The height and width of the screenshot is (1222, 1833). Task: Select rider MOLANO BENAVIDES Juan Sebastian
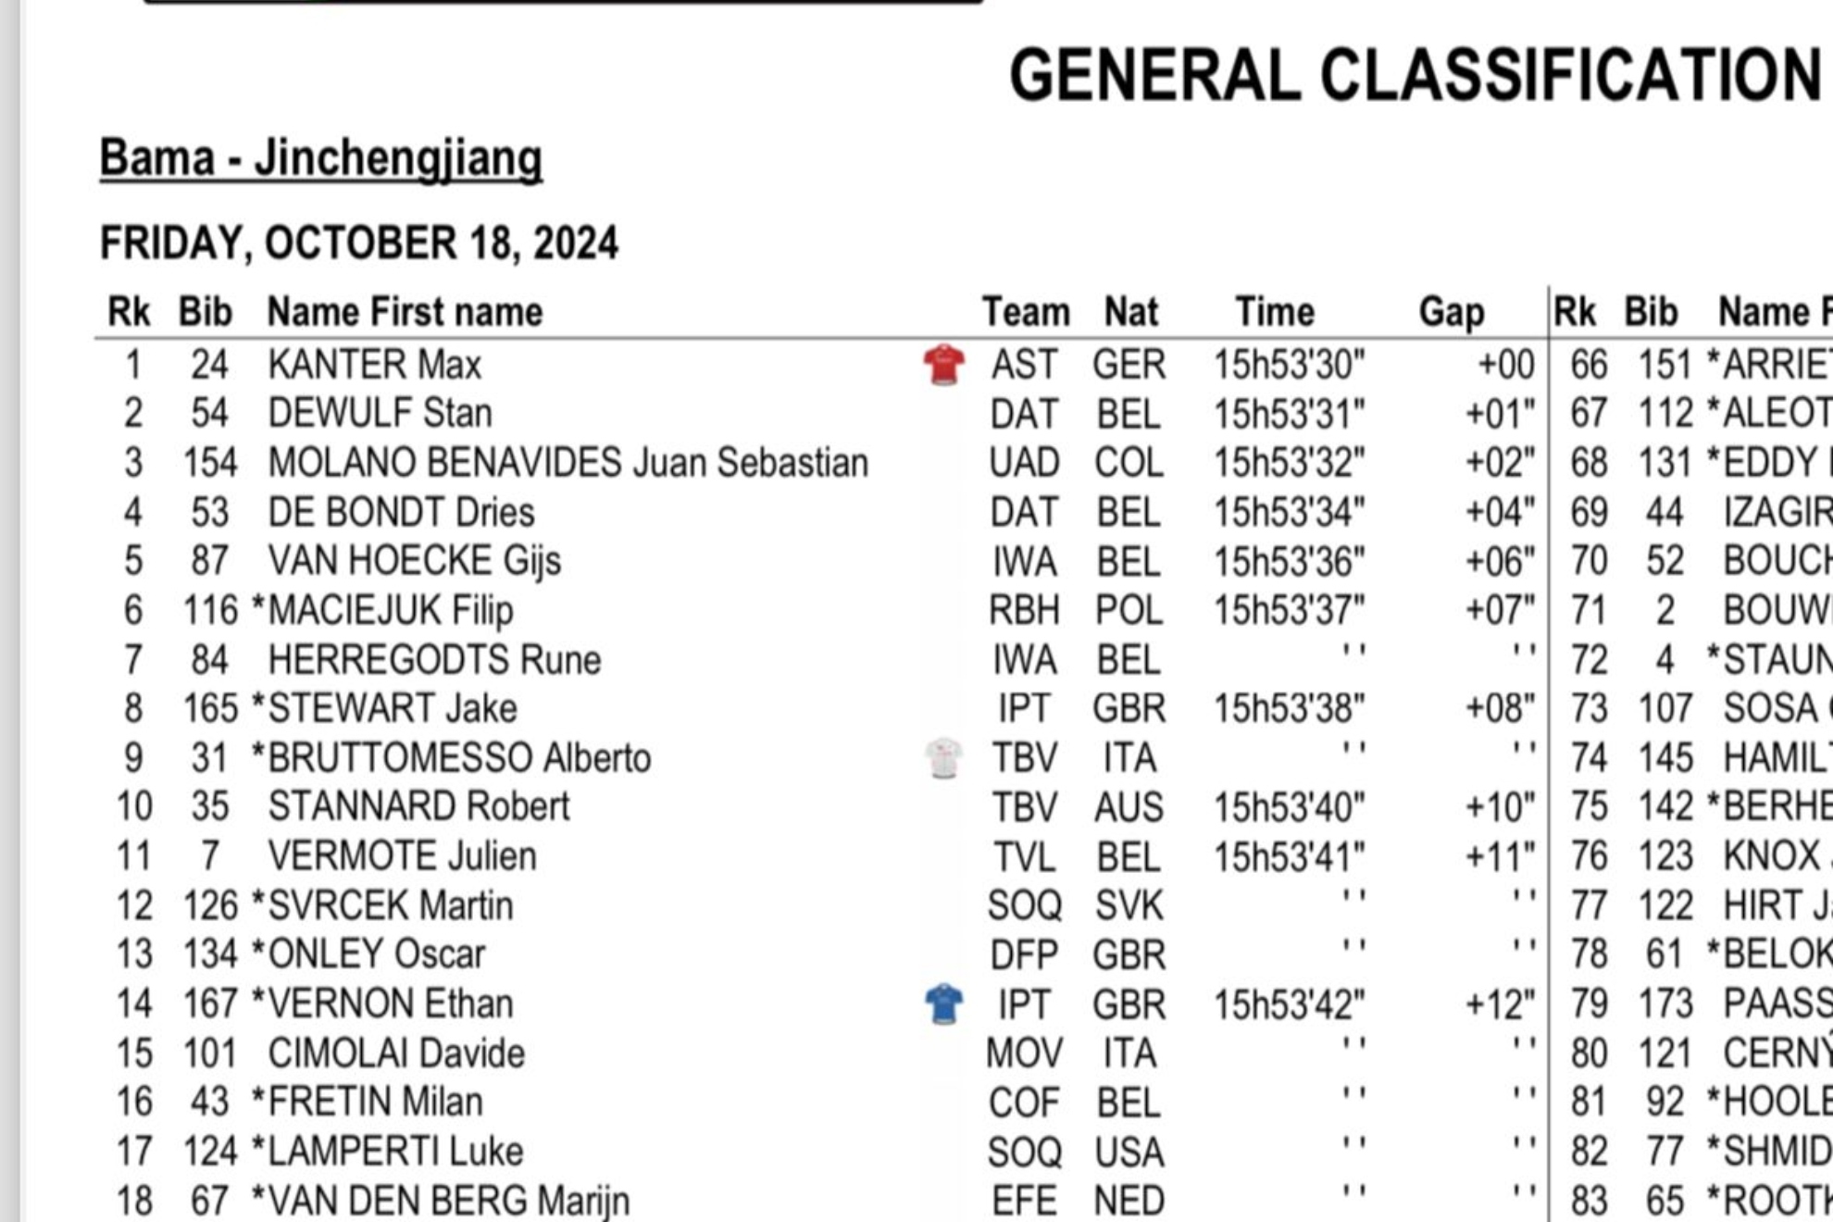[567, 463]
